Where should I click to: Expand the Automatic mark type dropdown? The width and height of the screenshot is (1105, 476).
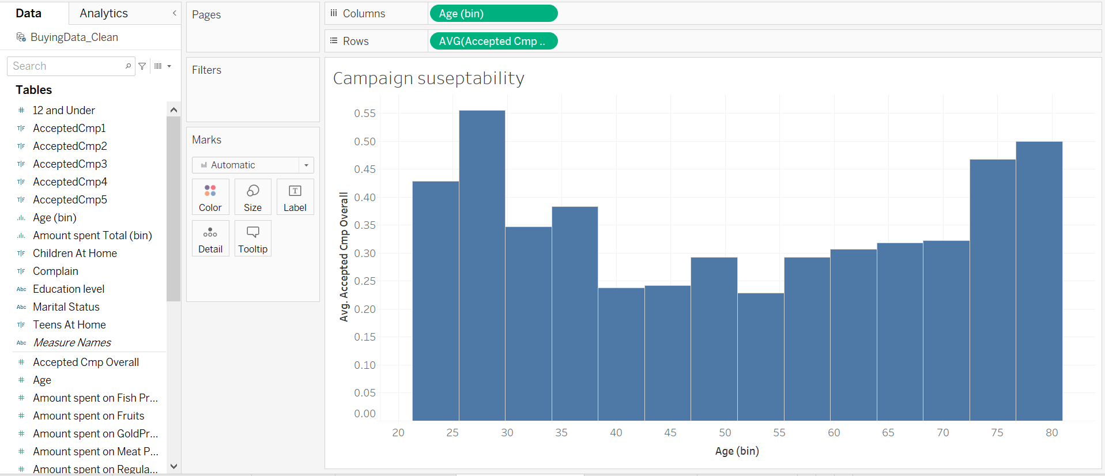tap(306, 165)
